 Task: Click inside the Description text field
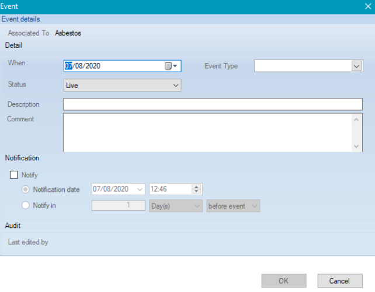[213, 104]
